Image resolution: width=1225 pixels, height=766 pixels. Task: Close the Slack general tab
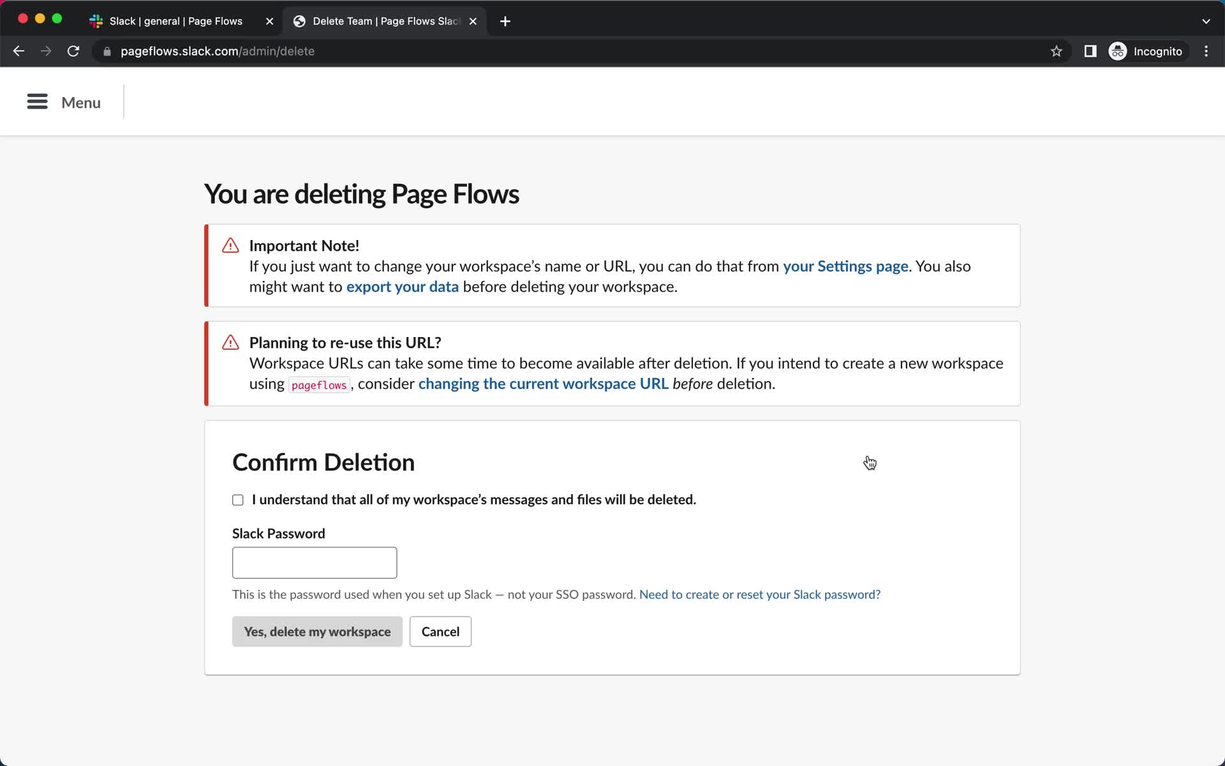click(269, 21)
